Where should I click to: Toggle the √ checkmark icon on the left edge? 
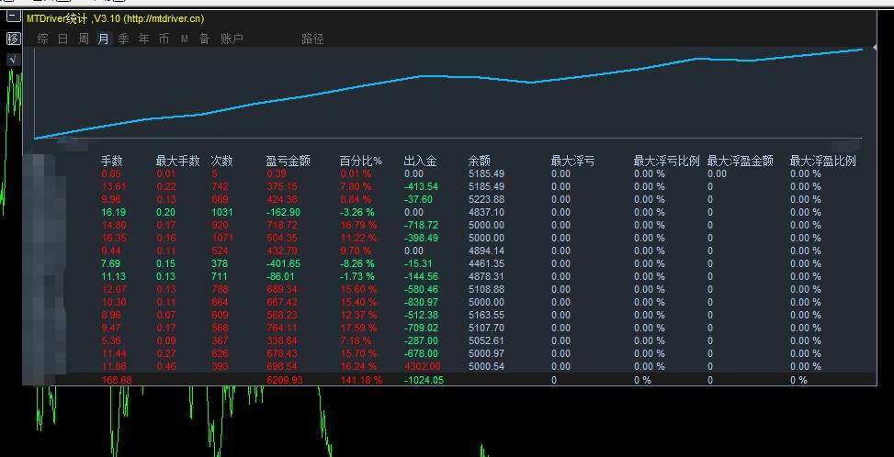coord(13,59)
